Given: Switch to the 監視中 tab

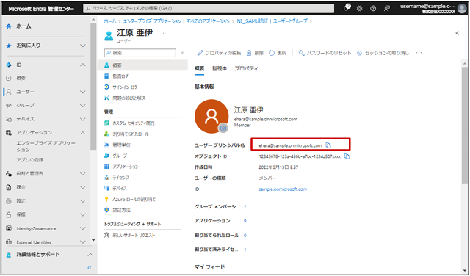Looking at the screenshot, I should pos(220,68).
